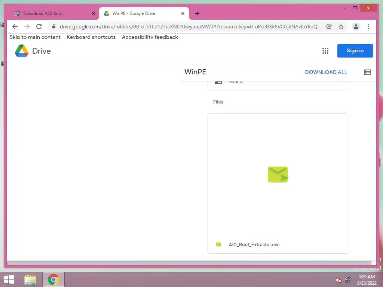
Task: Open the network tray icon
Action: point(348,280)
